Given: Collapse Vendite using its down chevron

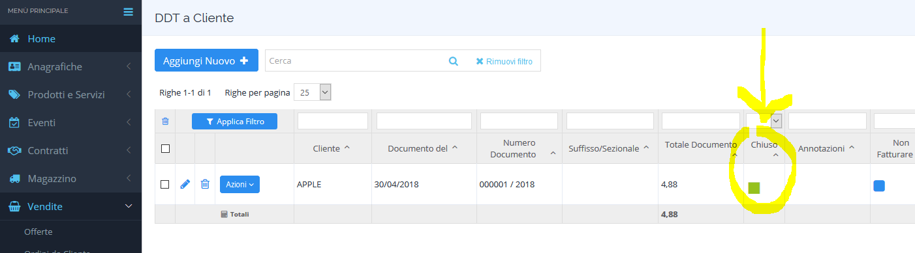Looking at the screenshot, I should (x=129, y=207).
